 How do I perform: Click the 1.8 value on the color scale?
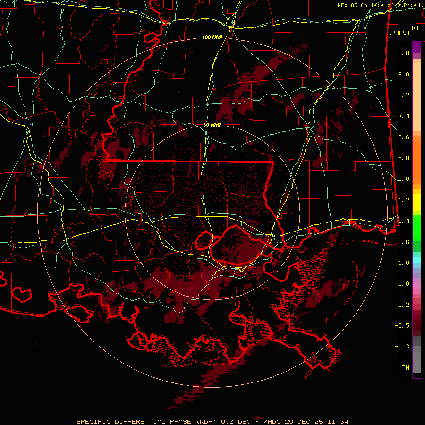(x=404, y=263)
